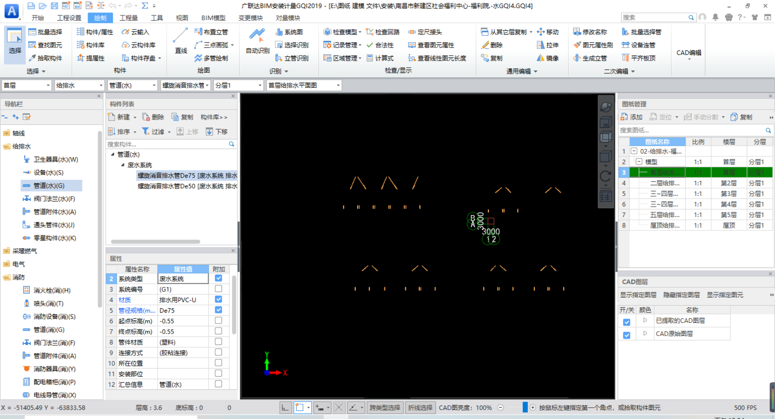Run the 合法性 validity check
This screenshot has width=775, height=419.
click(x=380, y=45)
